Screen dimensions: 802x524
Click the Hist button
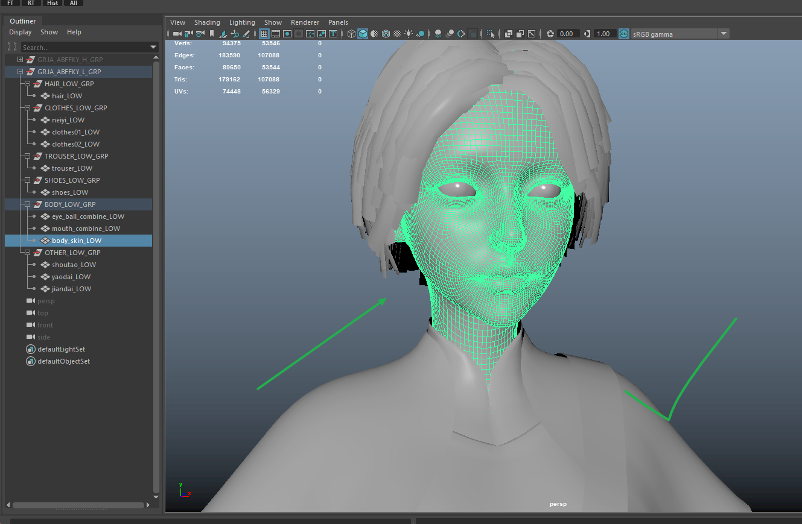click(53, 3)
